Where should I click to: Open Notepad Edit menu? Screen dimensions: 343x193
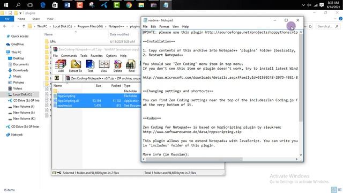153,26
